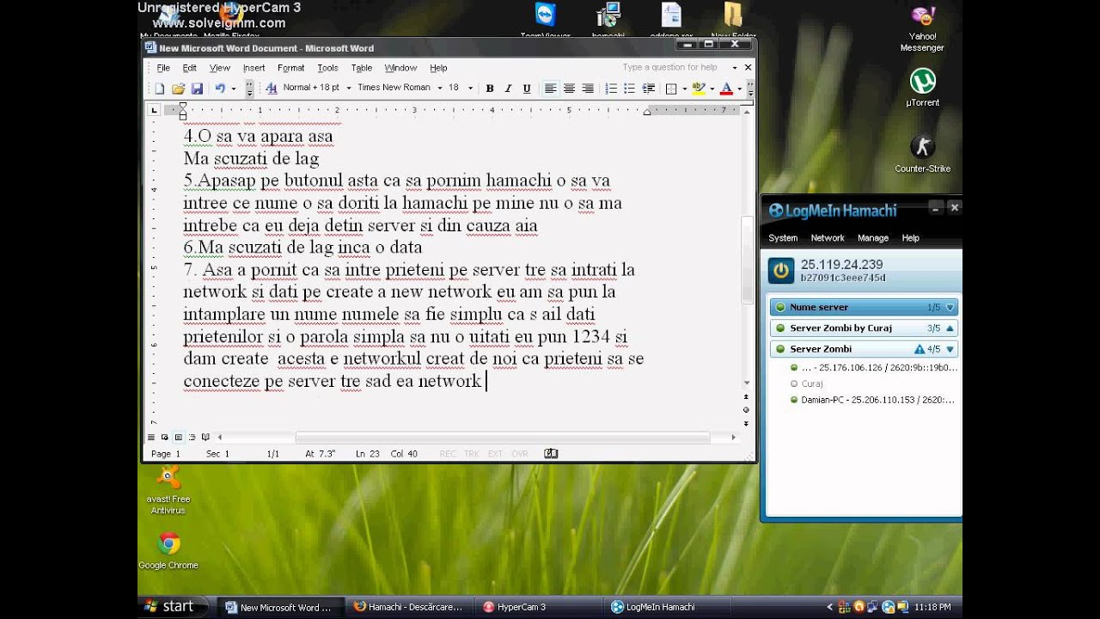Open the Insert menu in Word
Screen dimensions: 1100x619
click(254, 68)
